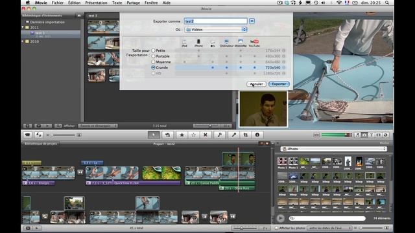Show info for 176x144 size

[284, 50]
